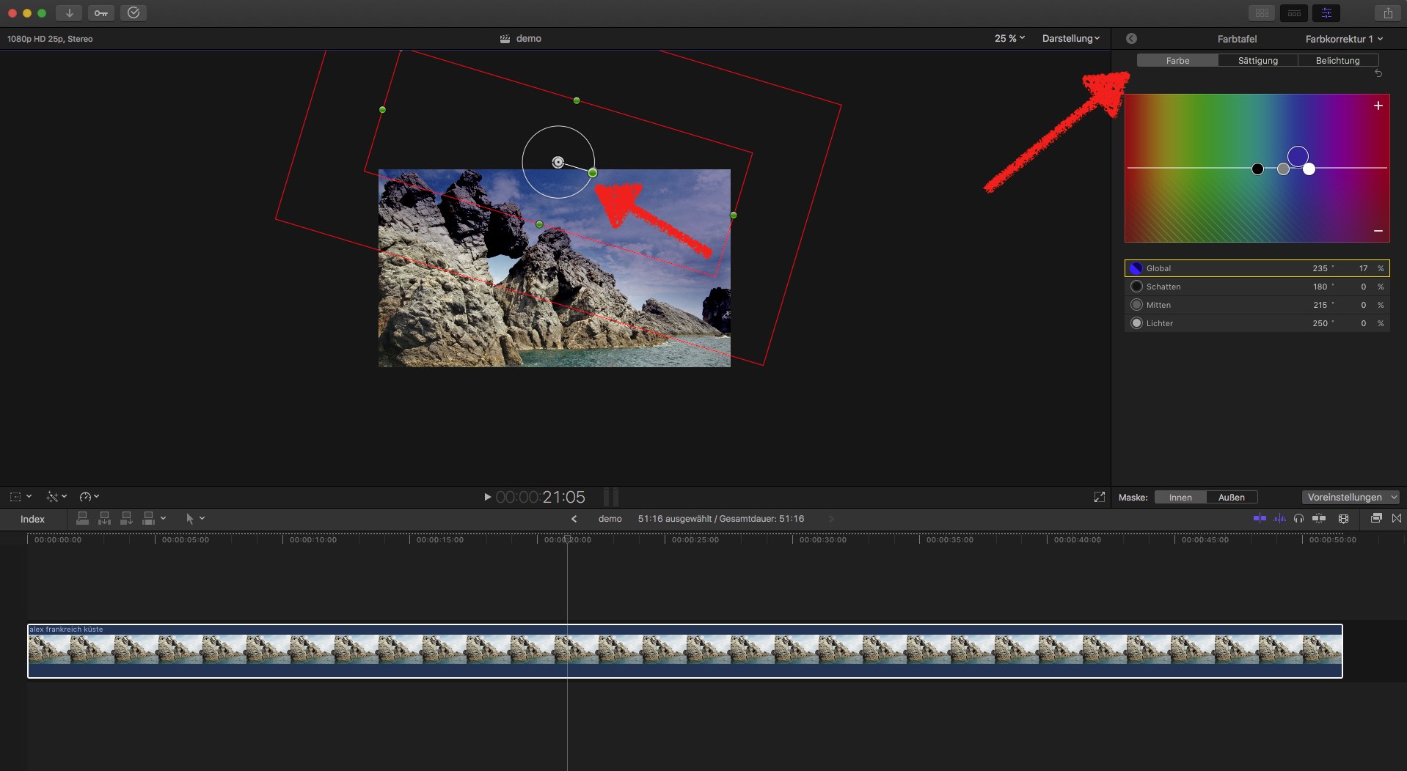This screenshot has height=771, width=1407.
Task: Click the import media arrow icon
Action: click(69, 13)
